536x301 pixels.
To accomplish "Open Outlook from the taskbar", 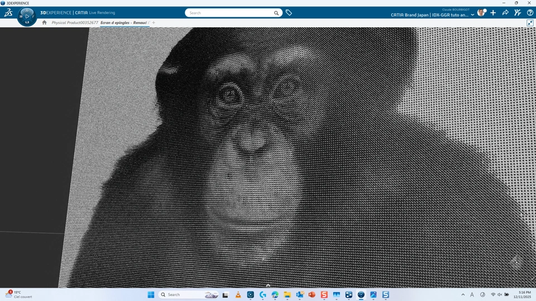I will tap(300, 294).
